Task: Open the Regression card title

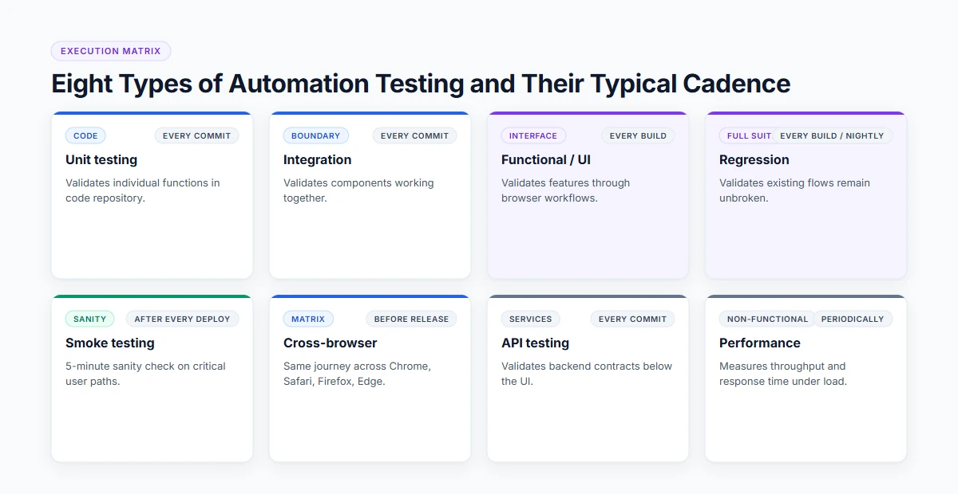Action: point(754,159)
